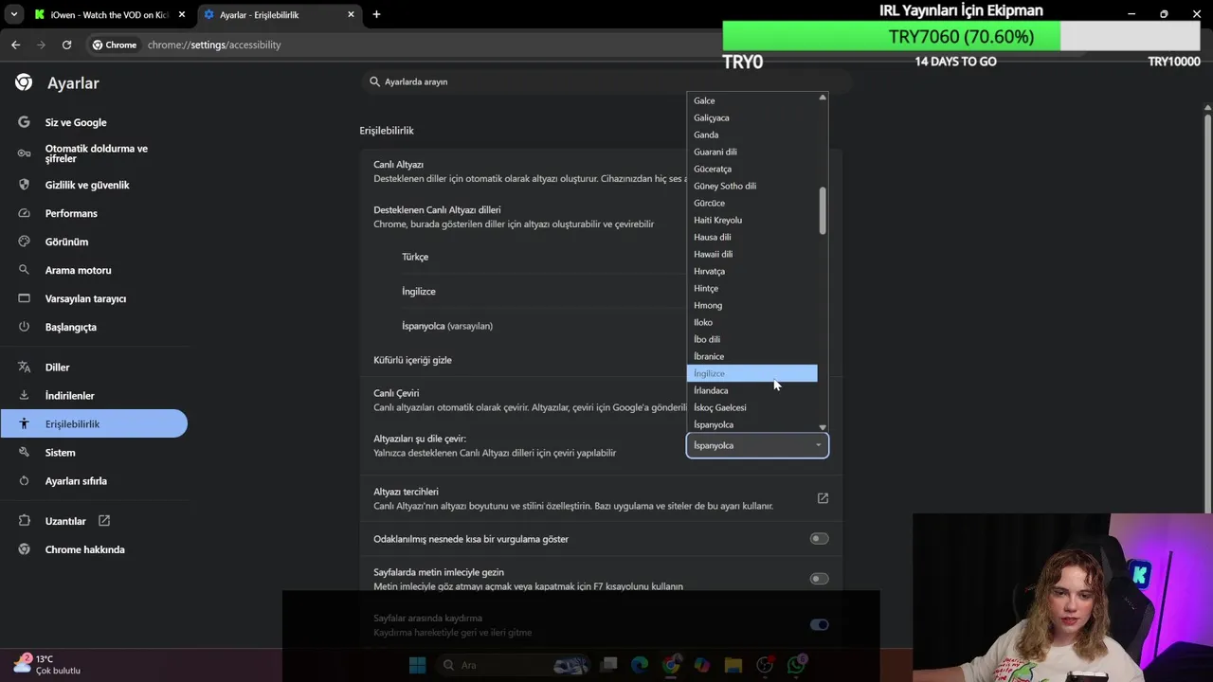
Task: Open Uzantılar extensions link
Action: pyautogui.click(x=65, y=521)
